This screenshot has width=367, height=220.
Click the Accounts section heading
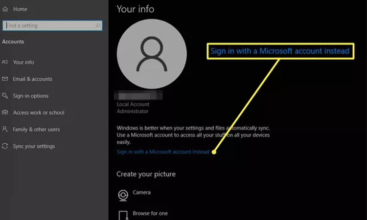[x=13, y=42]
